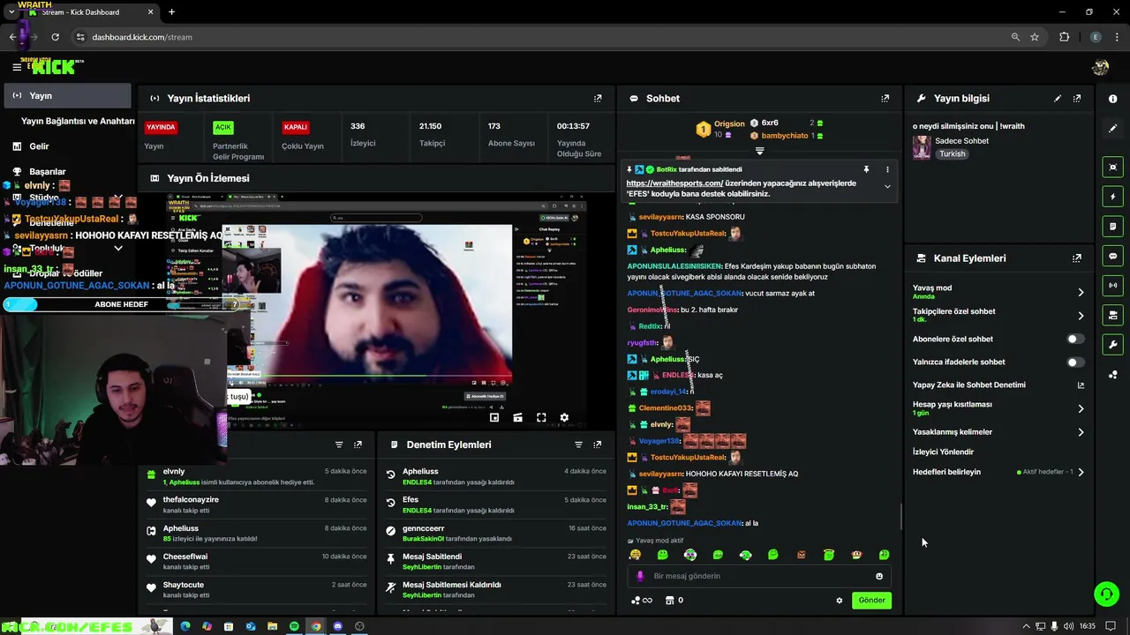Open the channel points infinity icon
The image size is (1130, 635).
coord(642,601)
